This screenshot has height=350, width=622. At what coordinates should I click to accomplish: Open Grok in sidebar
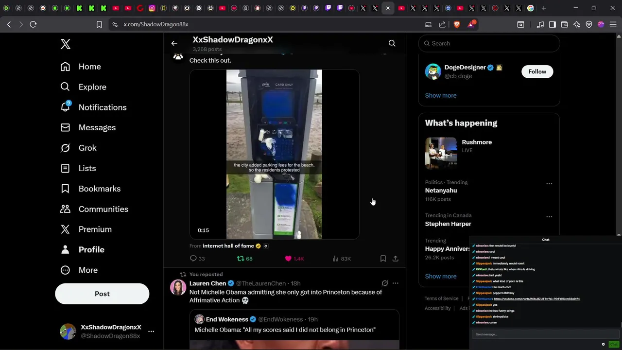pyautogui.click(x=78, y=148)
